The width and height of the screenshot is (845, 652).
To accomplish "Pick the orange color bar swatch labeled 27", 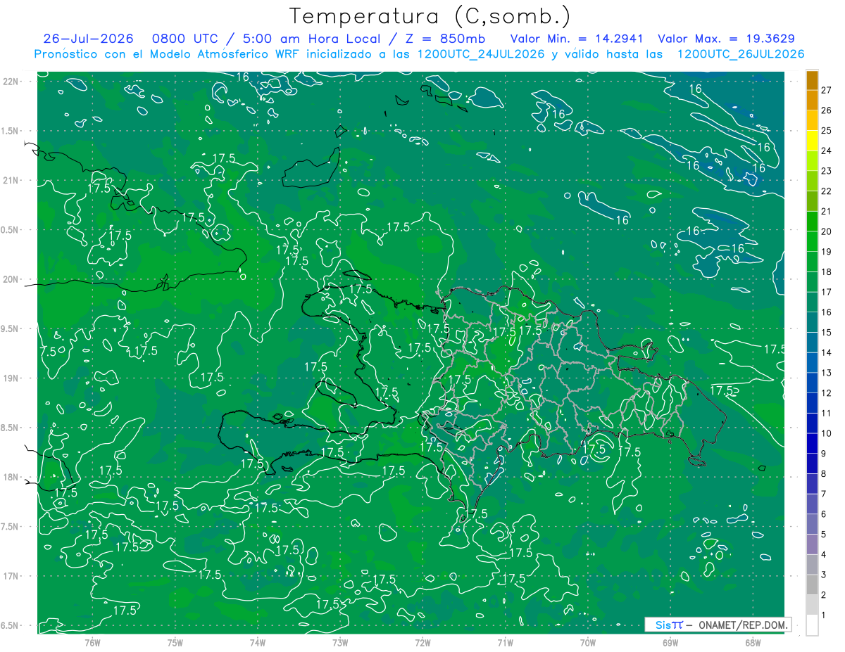I will click(812, 81).
